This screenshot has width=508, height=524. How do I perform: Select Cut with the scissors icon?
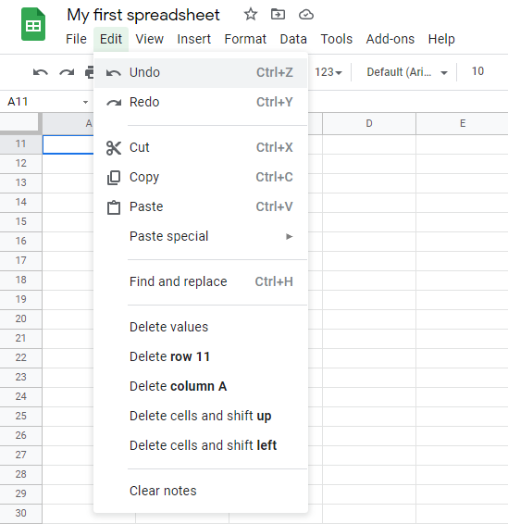click(x=201, y=147)
